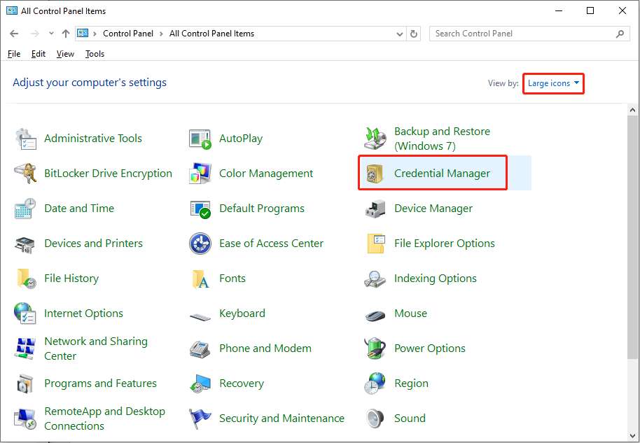
Task: Open Ease of Access Center
Action: point(271,243)
